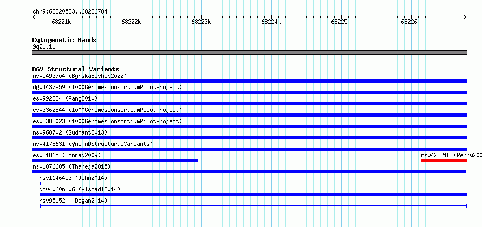The image size is (482, 227).
Task: Click the blue bar under nsv4178631
Action: pyautogui.click(x=249, y=149)
